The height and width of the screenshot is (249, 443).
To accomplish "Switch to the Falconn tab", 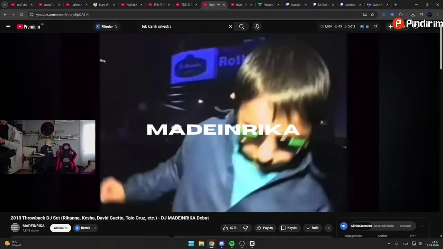I will point(269,5).
